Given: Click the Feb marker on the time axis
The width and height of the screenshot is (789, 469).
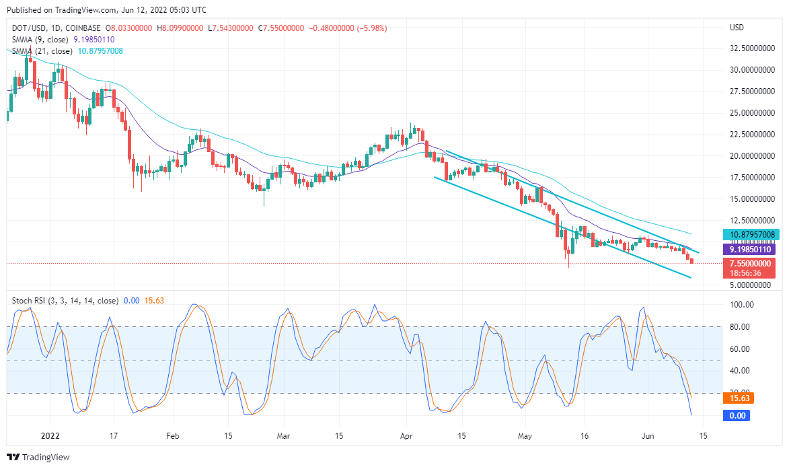Looking at the screenshot, I should [x=173, y=436].
